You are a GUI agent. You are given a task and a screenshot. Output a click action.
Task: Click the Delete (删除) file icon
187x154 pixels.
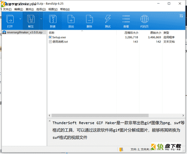[89, 19]
